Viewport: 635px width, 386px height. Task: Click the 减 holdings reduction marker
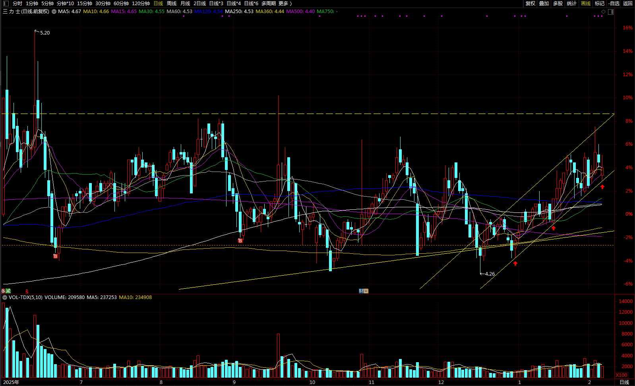click(x=8, y=291)
